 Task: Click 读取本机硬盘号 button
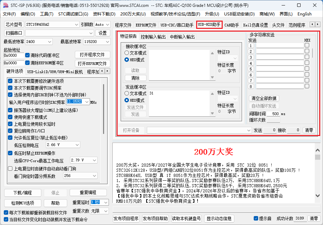pyautogui.click(x=186, y=218)
